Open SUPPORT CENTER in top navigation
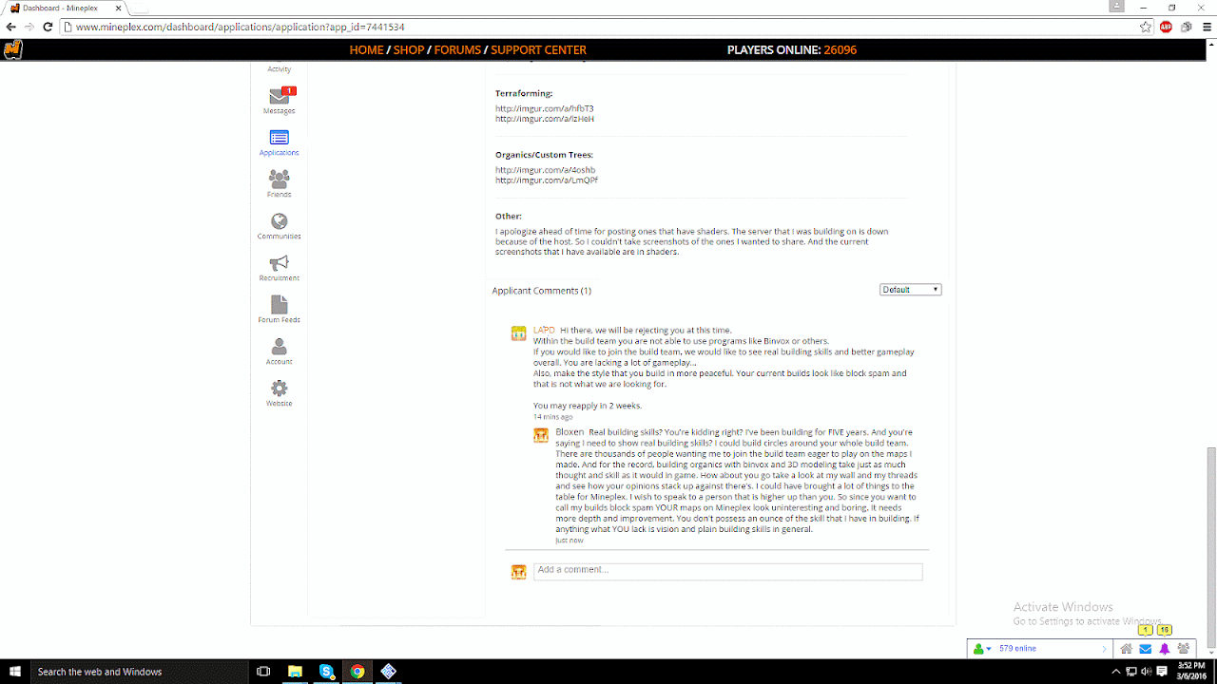 539,50
